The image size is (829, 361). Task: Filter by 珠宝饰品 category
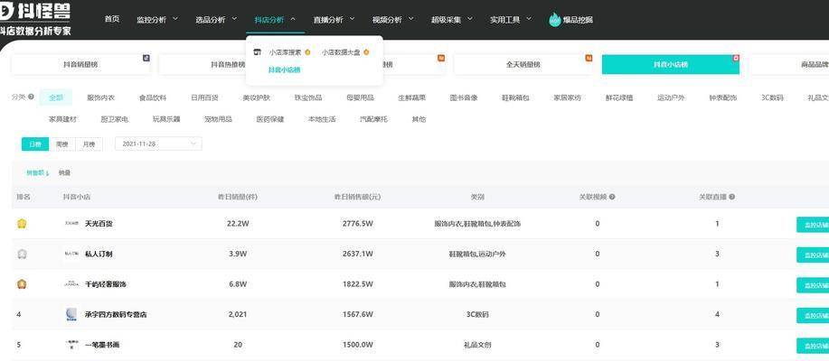[308, 97]
